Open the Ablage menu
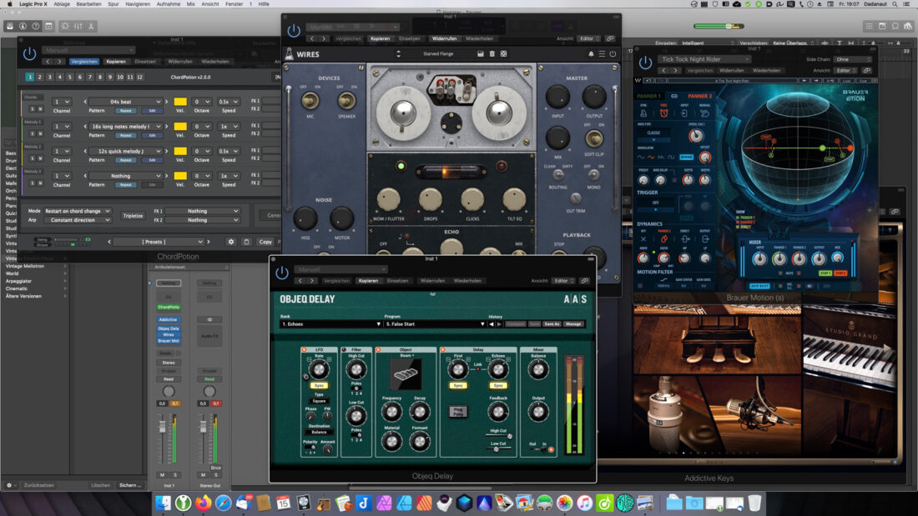918x516 pixels. (62, 4)
